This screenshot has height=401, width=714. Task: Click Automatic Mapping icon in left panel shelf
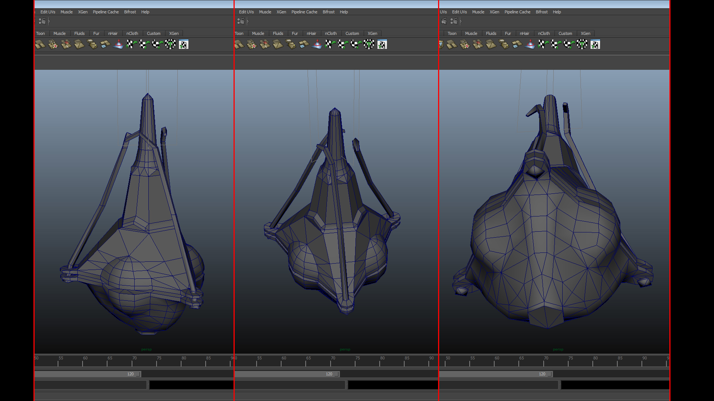(x=170, y=45)
